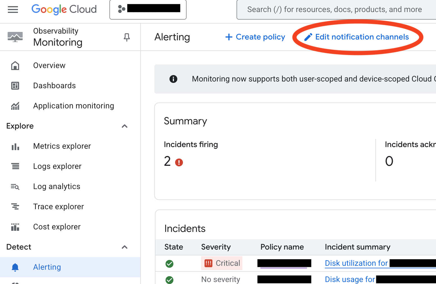Click the Metrics explorer bar icon

pos(15,146)
